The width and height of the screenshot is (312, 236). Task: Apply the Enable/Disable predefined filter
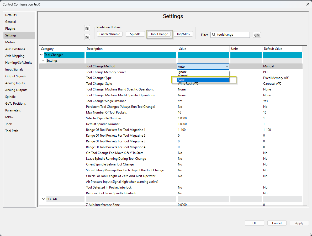click(x=110, y=34)
